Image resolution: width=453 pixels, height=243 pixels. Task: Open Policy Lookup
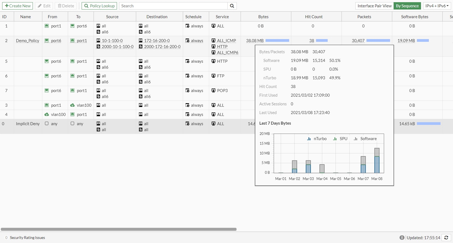pos(99,6)
